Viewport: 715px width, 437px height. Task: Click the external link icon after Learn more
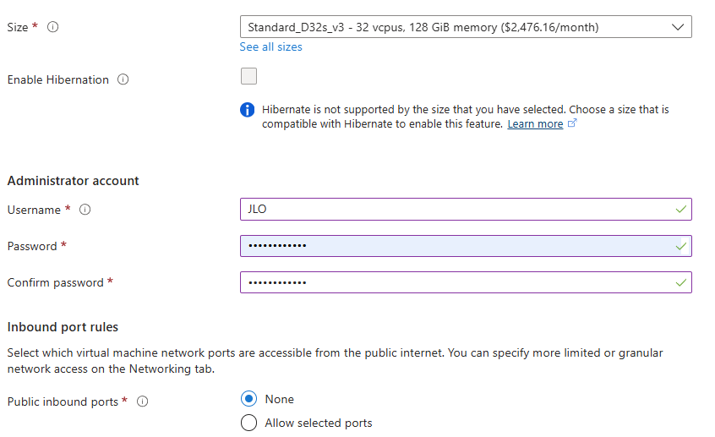(x=572, y=123)
